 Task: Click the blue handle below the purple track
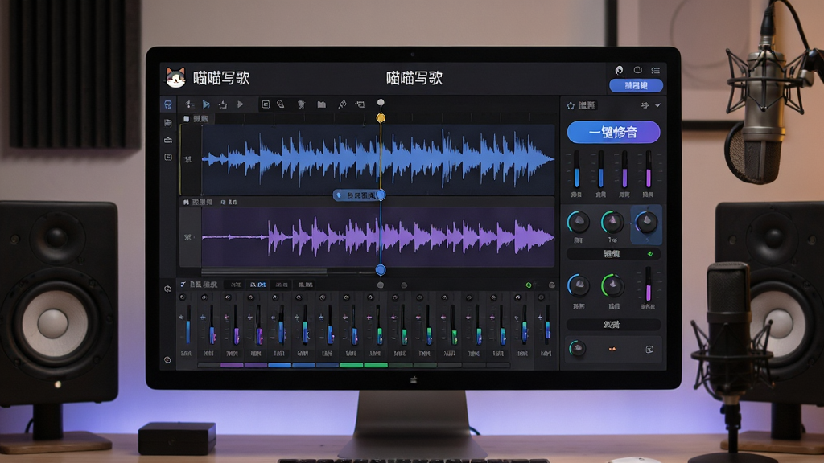[381, 270]
